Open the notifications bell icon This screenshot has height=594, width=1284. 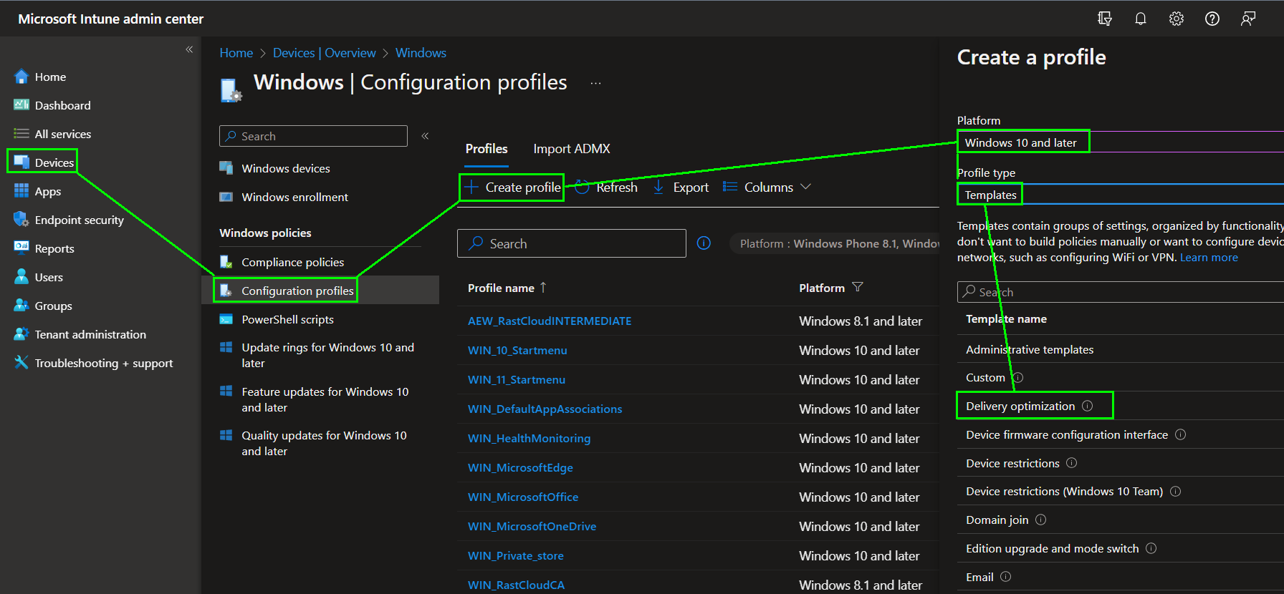(1140, 19)
